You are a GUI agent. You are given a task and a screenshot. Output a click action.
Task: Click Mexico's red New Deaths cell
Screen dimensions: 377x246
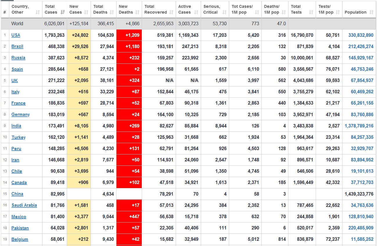(x=129, y=217)
